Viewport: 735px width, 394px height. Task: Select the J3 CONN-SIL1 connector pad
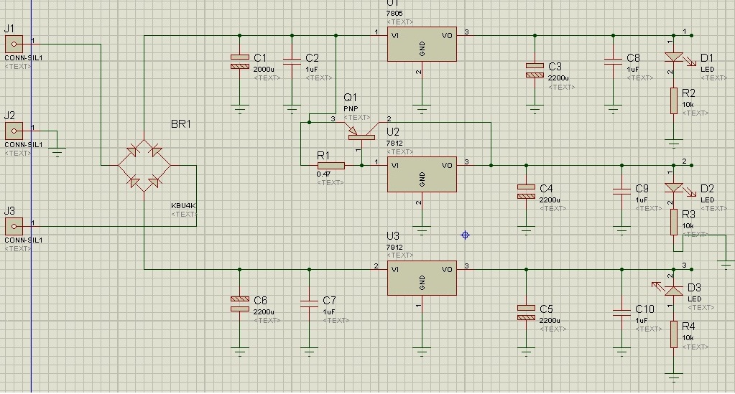[x=14, y=226]
